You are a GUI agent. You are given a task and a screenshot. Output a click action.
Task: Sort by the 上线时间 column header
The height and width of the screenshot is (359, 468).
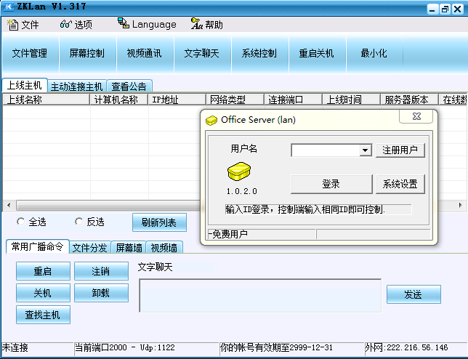point(351,100)
